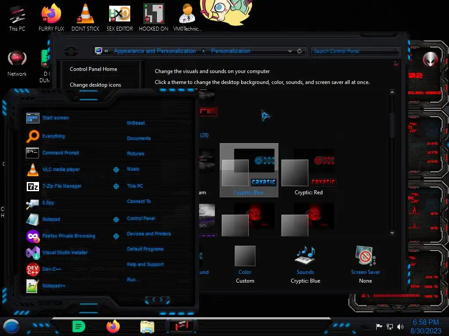The height and width of the screenshot is (336, 449).
Task: Open Music from start menu
Action: (133, 169)
